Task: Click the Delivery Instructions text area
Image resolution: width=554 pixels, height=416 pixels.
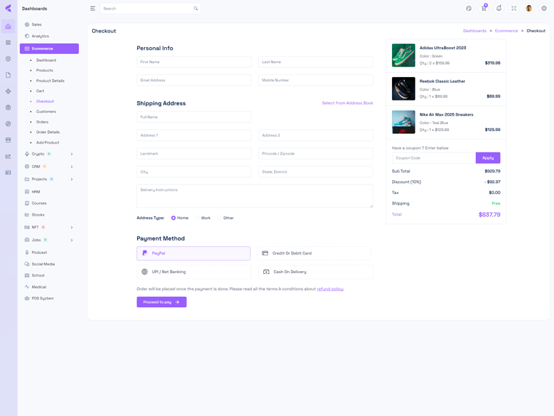Action: (x=255, y=196)
